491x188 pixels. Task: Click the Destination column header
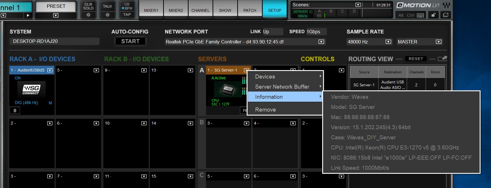[x=393, y=72]
